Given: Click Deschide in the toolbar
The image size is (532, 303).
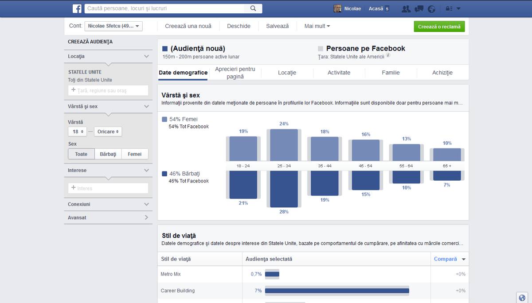Looking at the screenshot, I should click(x=239, y=26).
